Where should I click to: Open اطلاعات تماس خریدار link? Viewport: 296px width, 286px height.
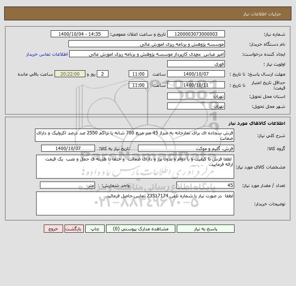[47, 54]
